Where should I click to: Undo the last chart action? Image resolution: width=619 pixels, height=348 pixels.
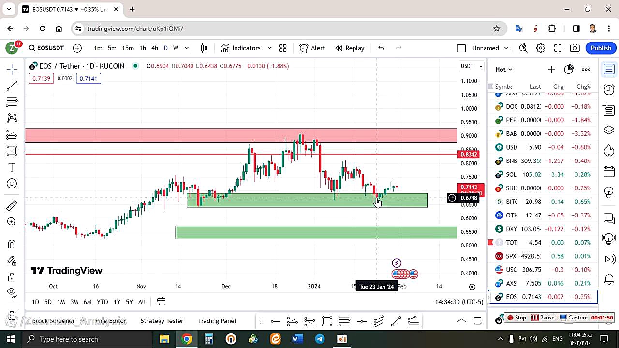(381, 48)
